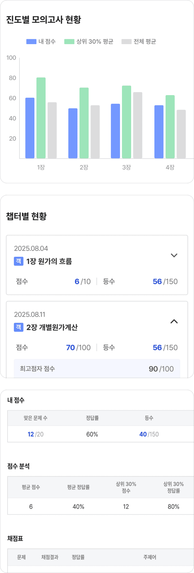Select the gray 전체 평균 bar for 3장
This screenshot has width=194, height=573.
(138, 125)
